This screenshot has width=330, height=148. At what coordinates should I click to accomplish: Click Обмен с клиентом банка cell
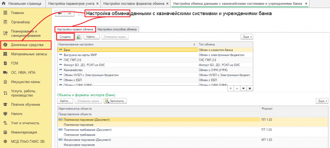pos(225,50)
